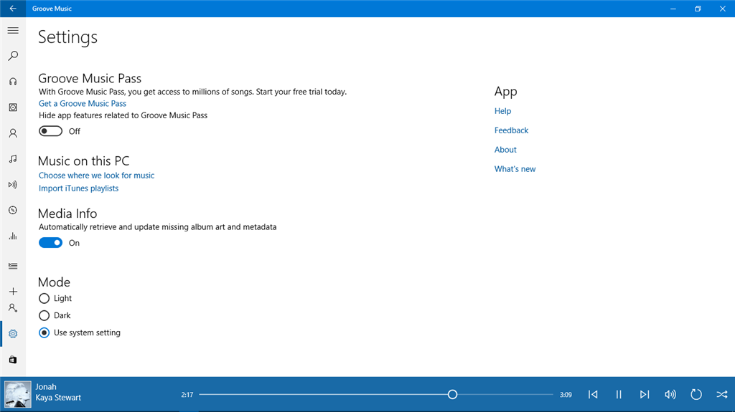Open the Feedback link
Image resolution: width=735 pixels, height=412 pixels.
tap(511, 130)
